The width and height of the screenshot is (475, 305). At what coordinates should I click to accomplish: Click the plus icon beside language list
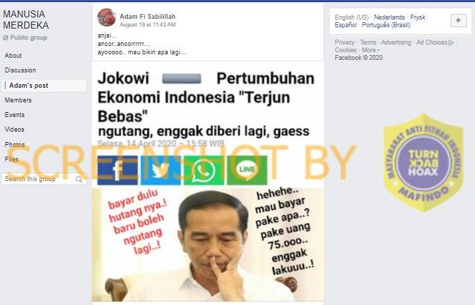click(458, 20)
